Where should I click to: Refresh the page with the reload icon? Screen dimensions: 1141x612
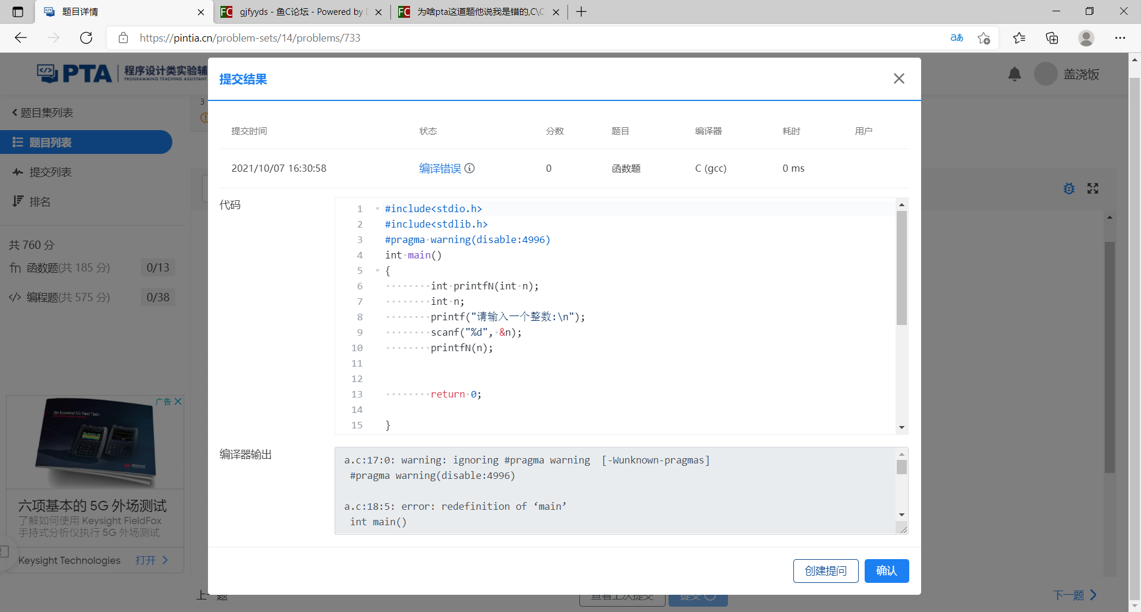[86, 38]
